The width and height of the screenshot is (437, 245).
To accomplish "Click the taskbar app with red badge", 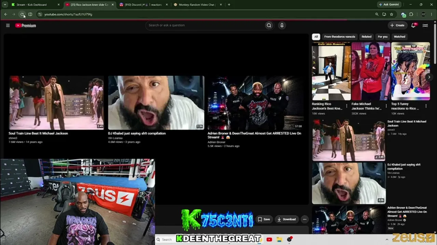I will (290, 240).
